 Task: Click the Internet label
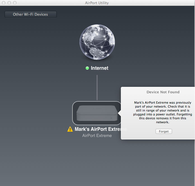(100, 68)
